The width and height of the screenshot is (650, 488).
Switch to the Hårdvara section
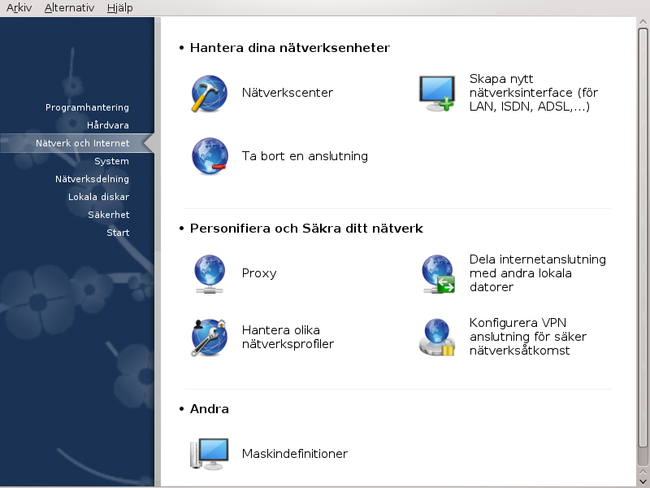coord(108,125)
